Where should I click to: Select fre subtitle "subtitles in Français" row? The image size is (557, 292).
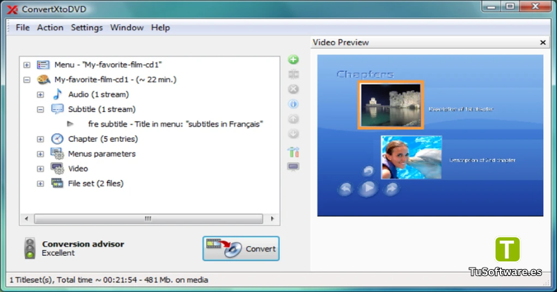175,124
